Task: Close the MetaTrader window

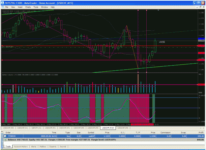Action: pyautogui.click(x=203, y=3)
